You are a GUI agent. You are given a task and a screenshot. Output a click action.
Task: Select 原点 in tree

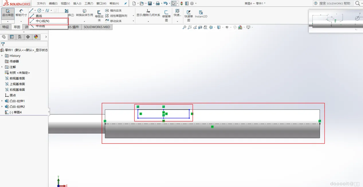pyautogui.click(x=11, y=95)
